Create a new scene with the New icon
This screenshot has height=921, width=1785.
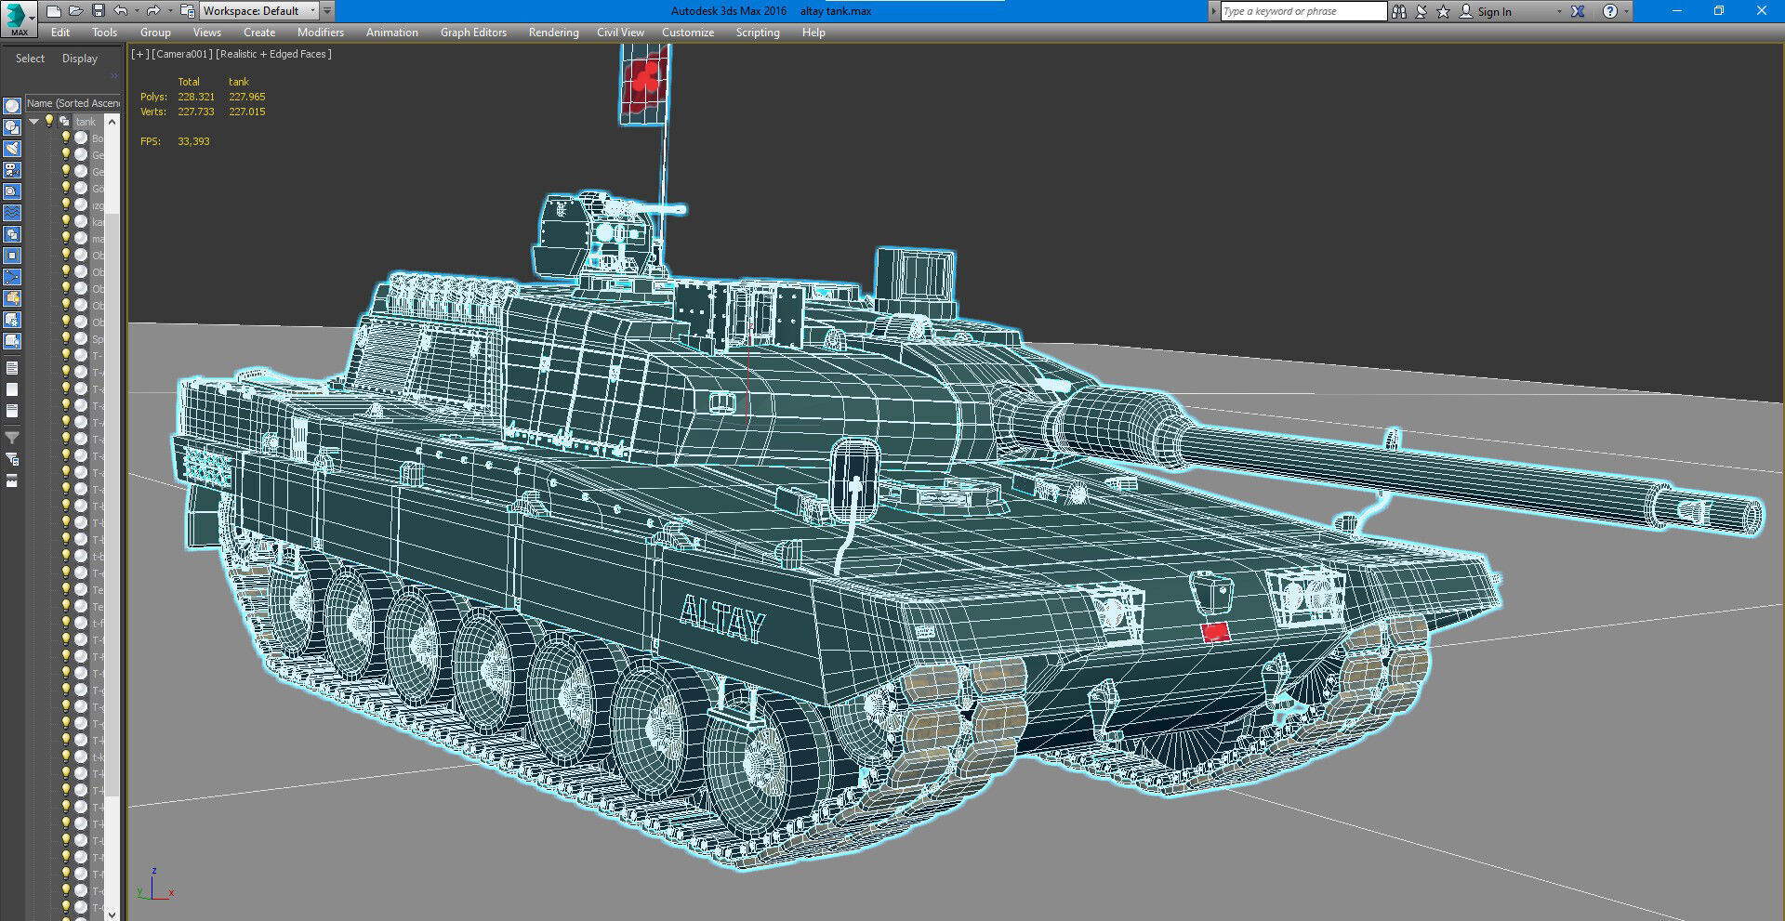coord(54,11)
